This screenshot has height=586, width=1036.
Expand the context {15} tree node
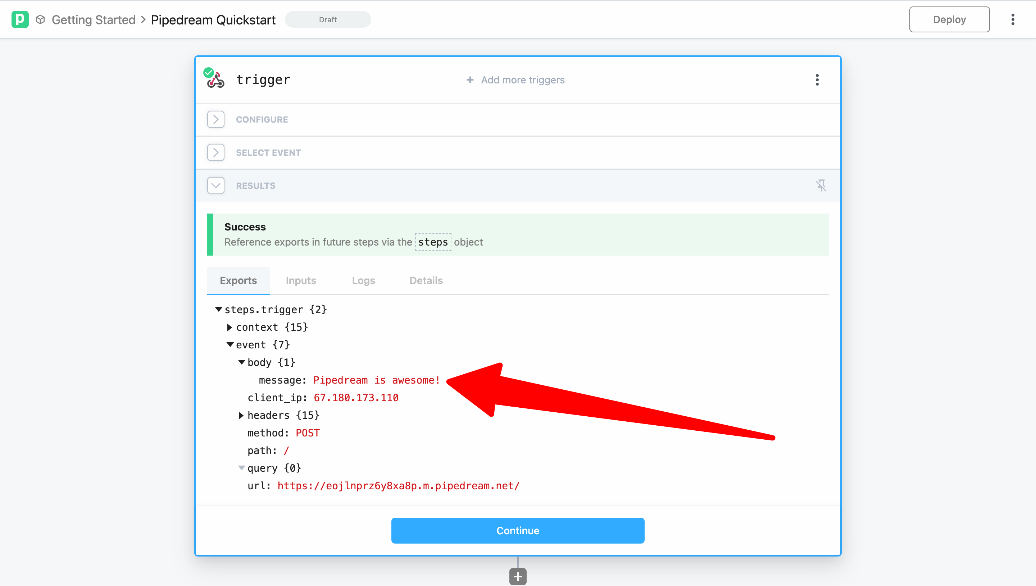(x=230, y=327)
